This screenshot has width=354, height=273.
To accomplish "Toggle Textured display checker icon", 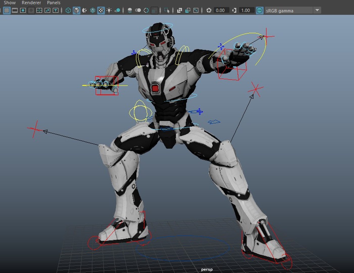I will [101, 10].
